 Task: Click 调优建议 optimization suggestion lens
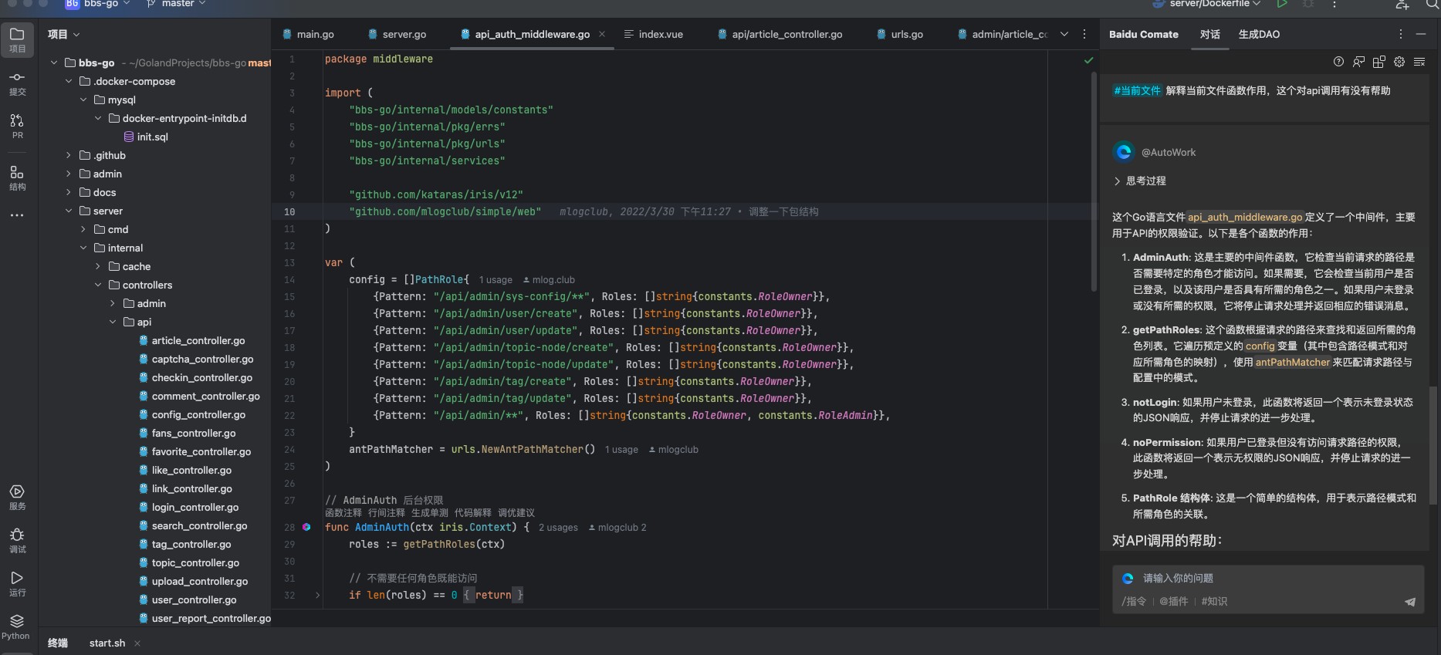point(516,513)
